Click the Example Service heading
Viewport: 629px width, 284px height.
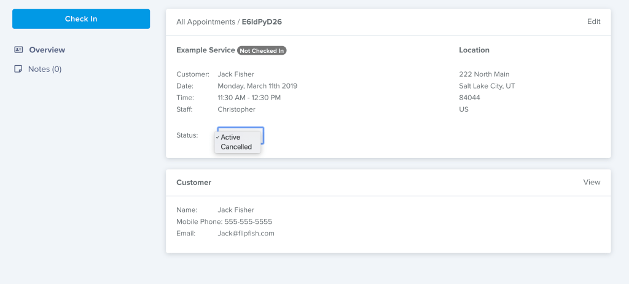coord(206,50)
